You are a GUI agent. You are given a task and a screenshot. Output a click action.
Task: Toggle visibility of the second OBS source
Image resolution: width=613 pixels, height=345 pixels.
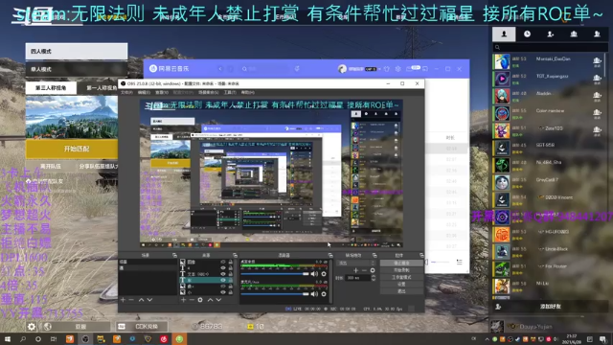[x=223, y=268]
